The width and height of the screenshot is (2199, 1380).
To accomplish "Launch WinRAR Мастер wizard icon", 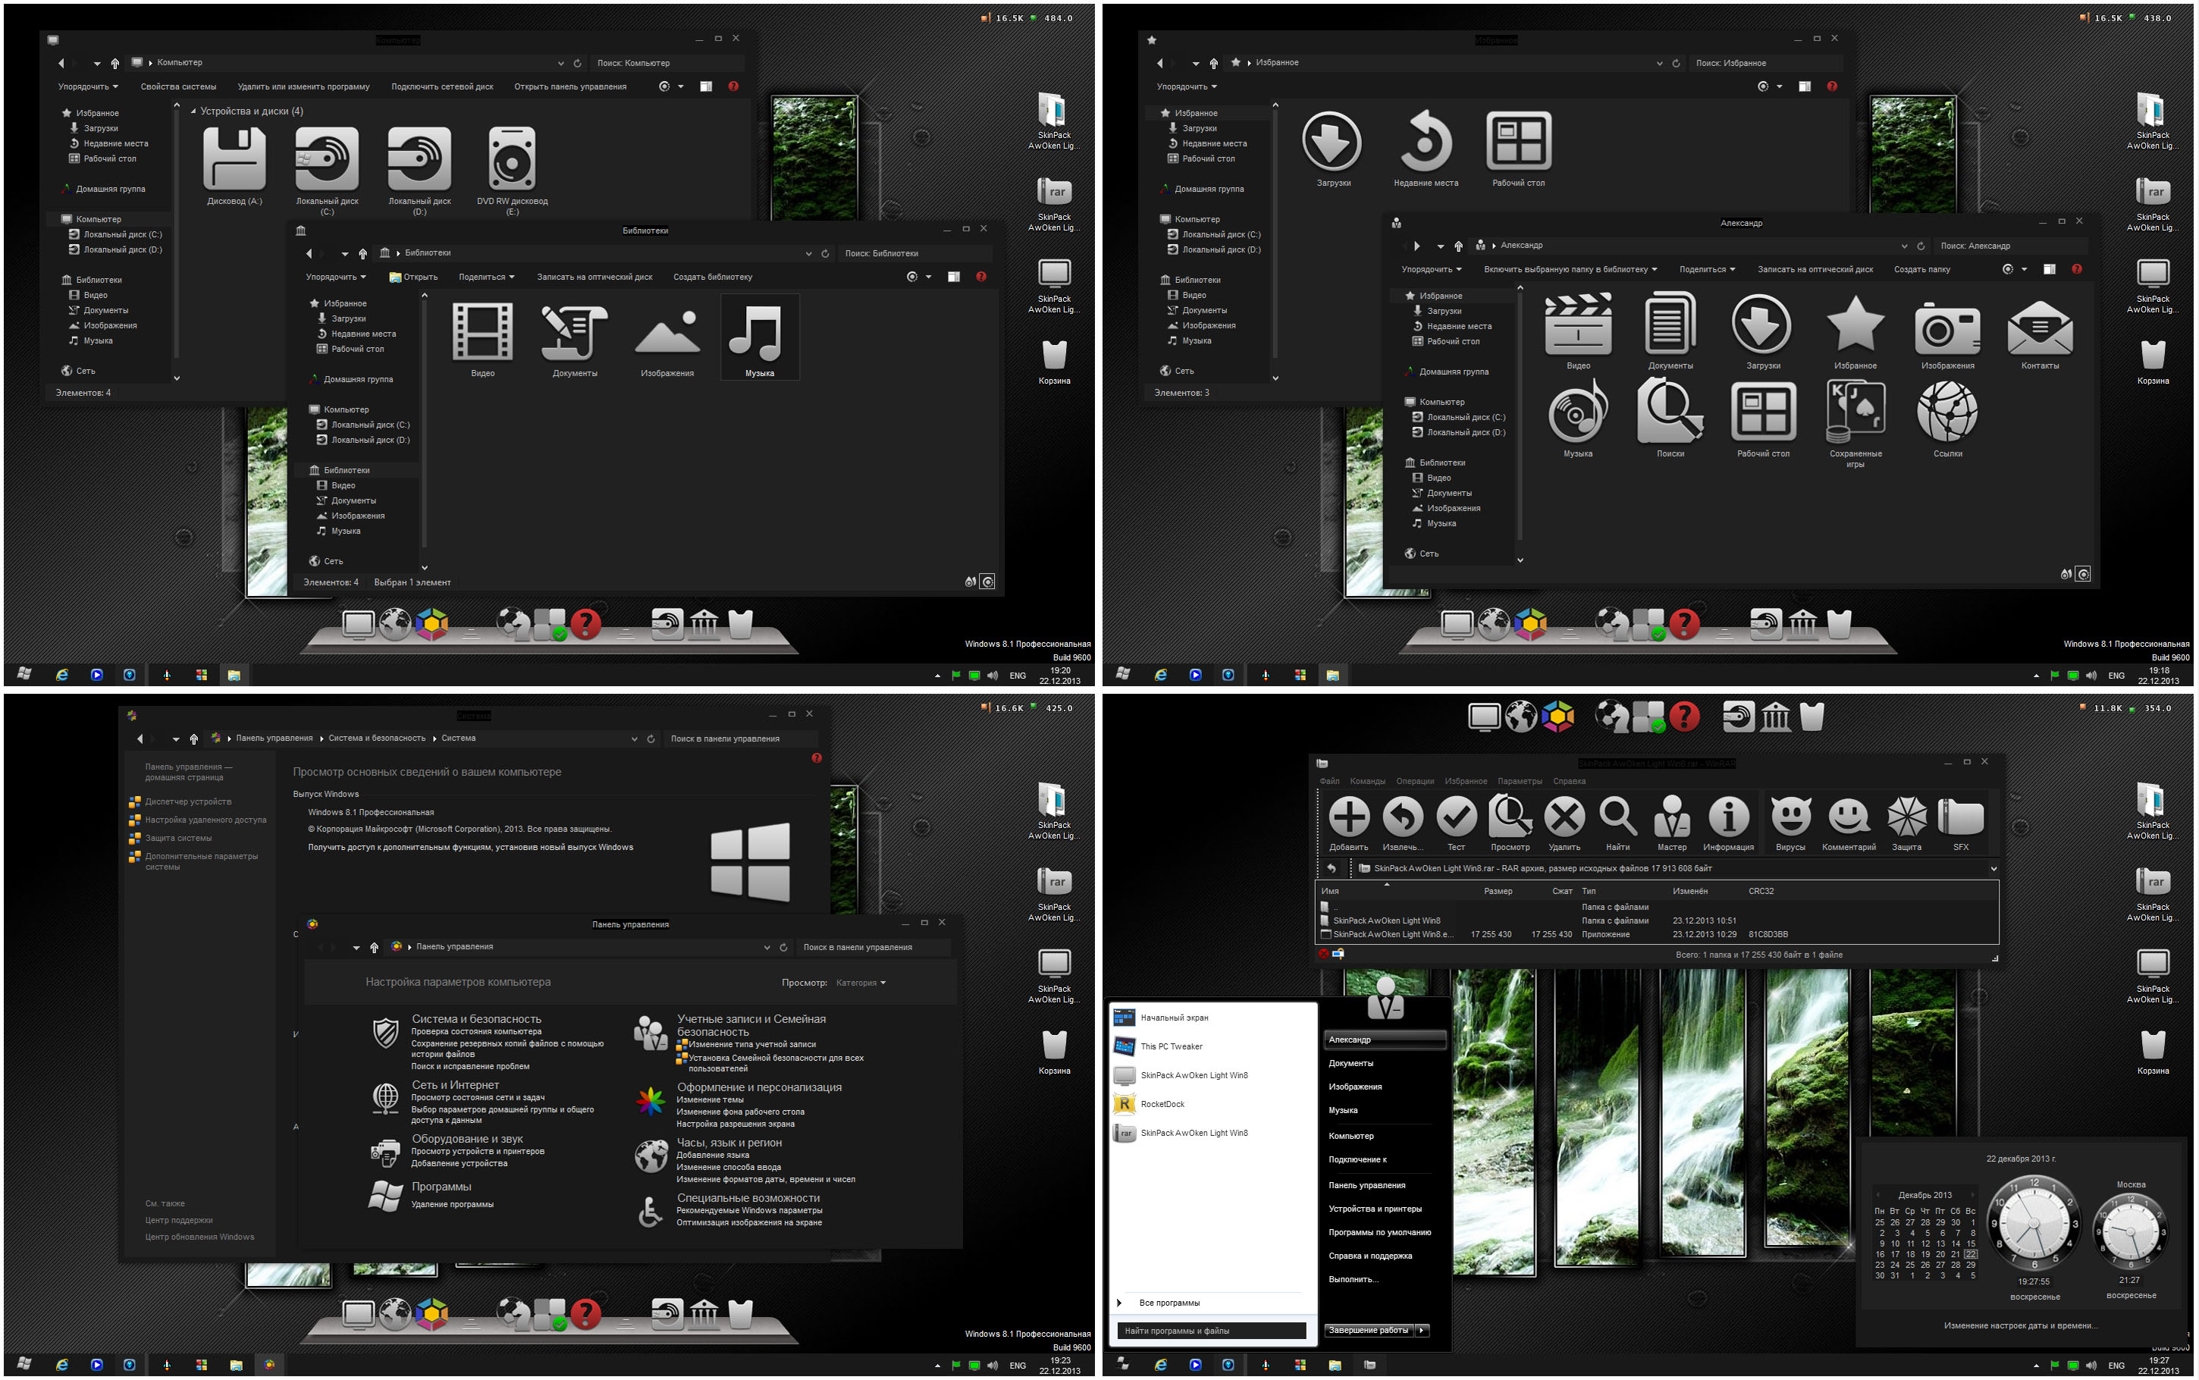I will 1671,823.
